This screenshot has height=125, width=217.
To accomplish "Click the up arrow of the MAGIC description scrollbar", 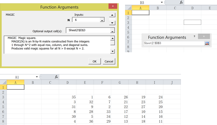I will tap(112, 38).
